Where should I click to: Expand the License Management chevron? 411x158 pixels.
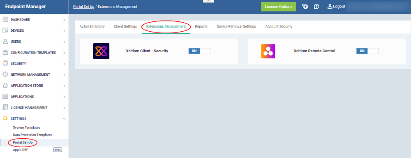[x=64, y=108]
